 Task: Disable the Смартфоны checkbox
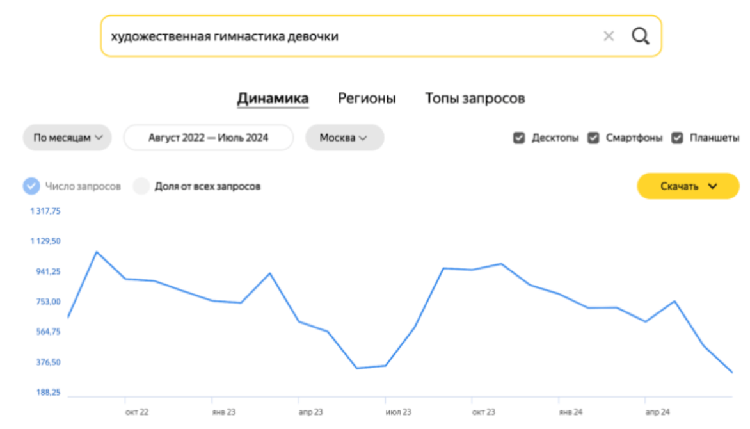(x=594, y=136)
